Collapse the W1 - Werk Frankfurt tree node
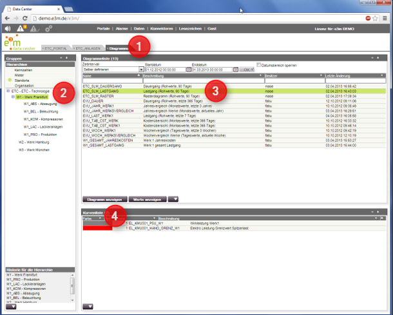 (13, 97)
